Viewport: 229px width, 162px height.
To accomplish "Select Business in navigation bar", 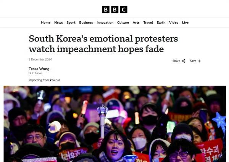I will tap(86, 22).
